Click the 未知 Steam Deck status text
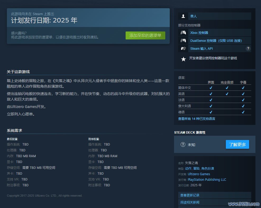The height and width of the screenshot is (208, 261). pyautogui.click(x=191, y=145)
